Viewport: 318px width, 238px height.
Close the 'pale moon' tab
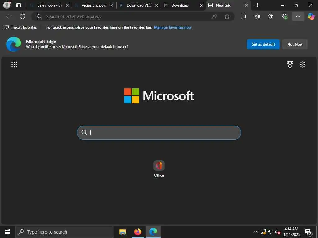pyautogui.click(x=67, y=6)
